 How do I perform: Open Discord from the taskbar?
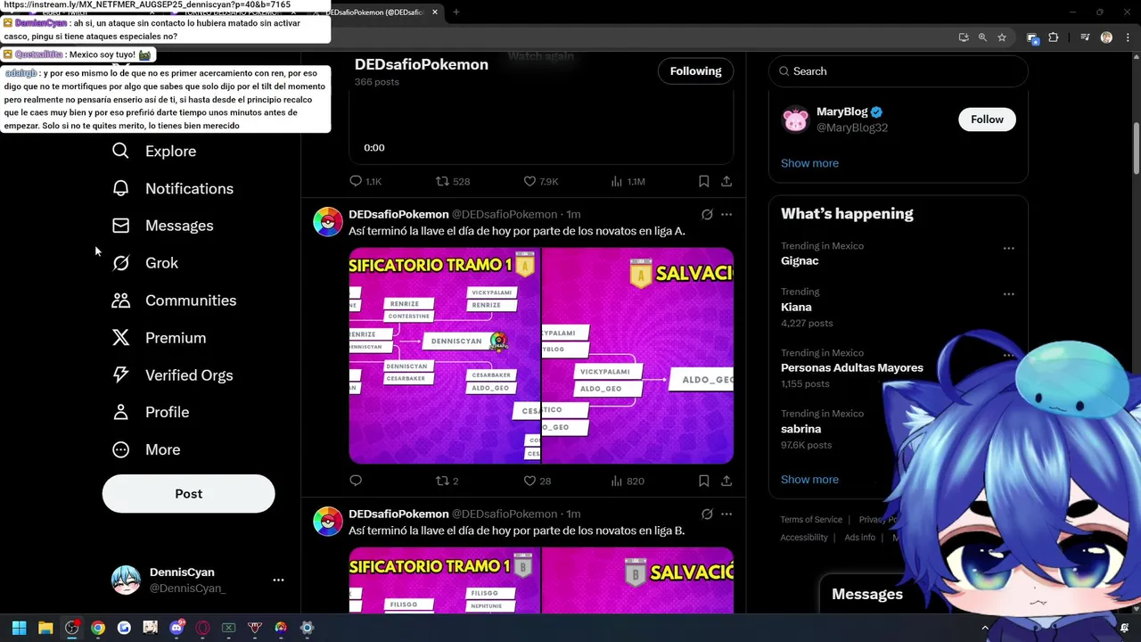tap(176, 628)
